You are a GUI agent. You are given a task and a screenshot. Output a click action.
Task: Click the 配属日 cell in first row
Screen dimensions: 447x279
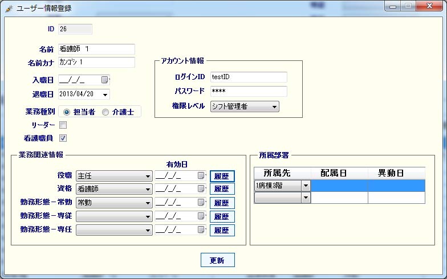pos(339,185)
